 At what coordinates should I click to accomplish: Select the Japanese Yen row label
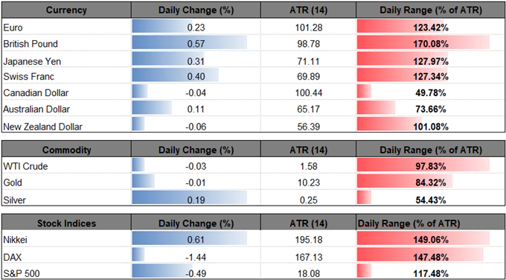click(31, 61)
